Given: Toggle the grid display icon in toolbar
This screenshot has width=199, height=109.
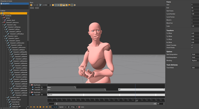Looking at the screenshot, I should pyautogui.click(x=58, y=5).
